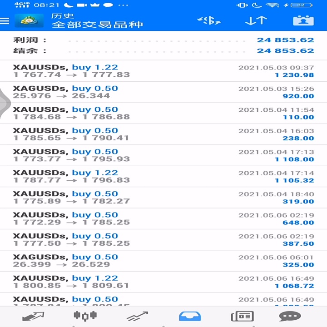
Task: Select XAUUSDs trade closed 2021.05.04 11:54
Action: (x=163, y=113)
